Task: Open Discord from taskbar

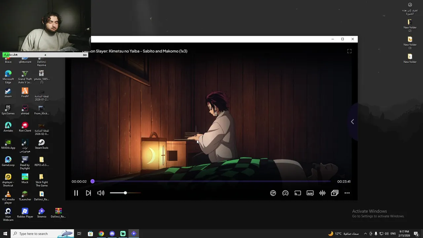Action: (112, 234)
